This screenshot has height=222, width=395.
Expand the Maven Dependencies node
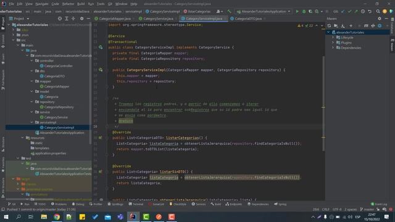point(333,48)
